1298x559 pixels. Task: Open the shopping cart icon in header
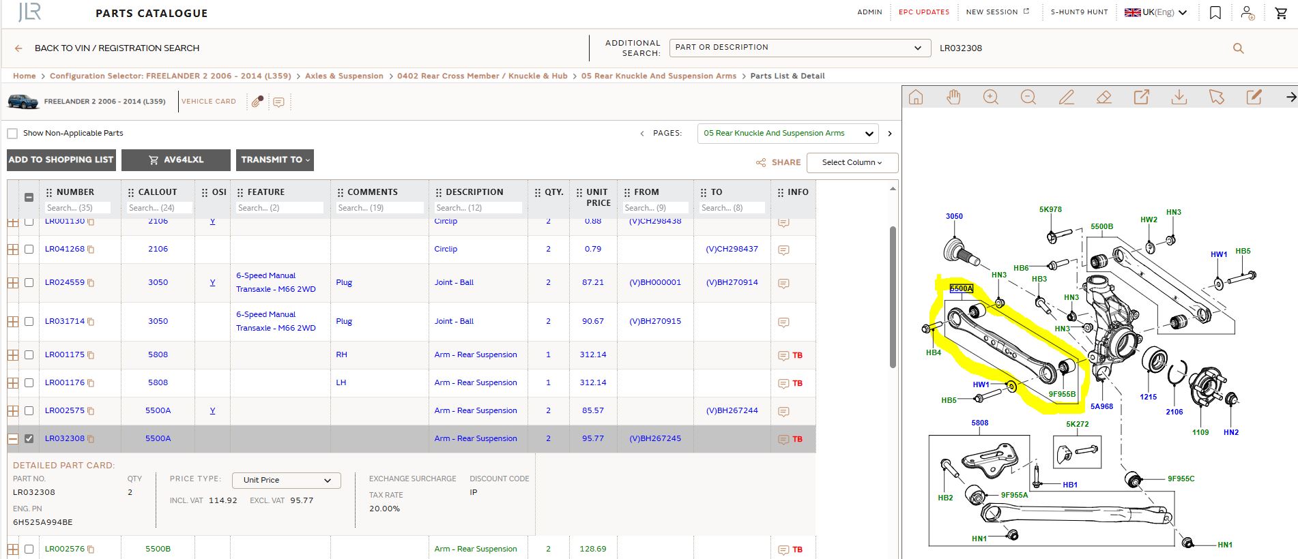(1281, 13)
